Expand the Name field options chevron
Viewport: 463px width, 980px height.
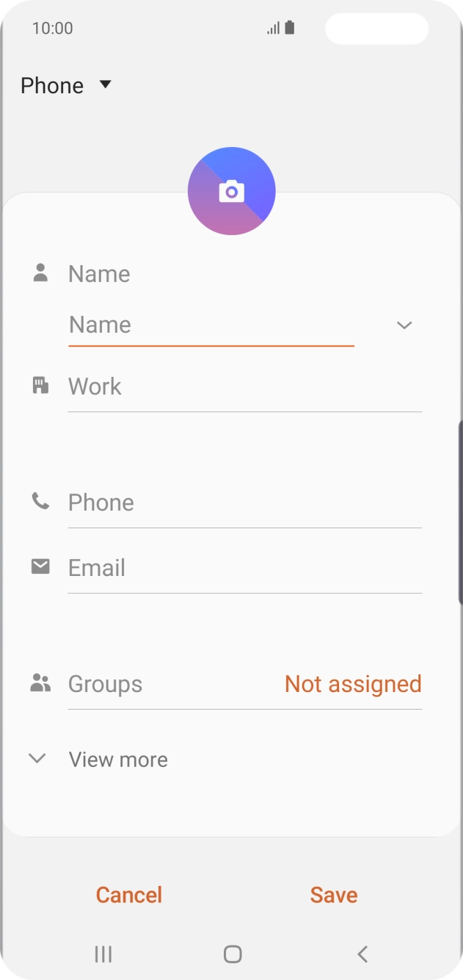(404, 325)
